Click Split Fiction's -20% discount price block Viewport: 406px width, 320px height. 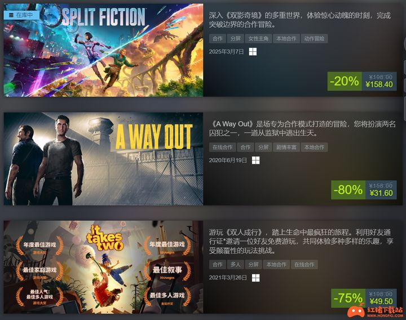click(x=362, y=81)
